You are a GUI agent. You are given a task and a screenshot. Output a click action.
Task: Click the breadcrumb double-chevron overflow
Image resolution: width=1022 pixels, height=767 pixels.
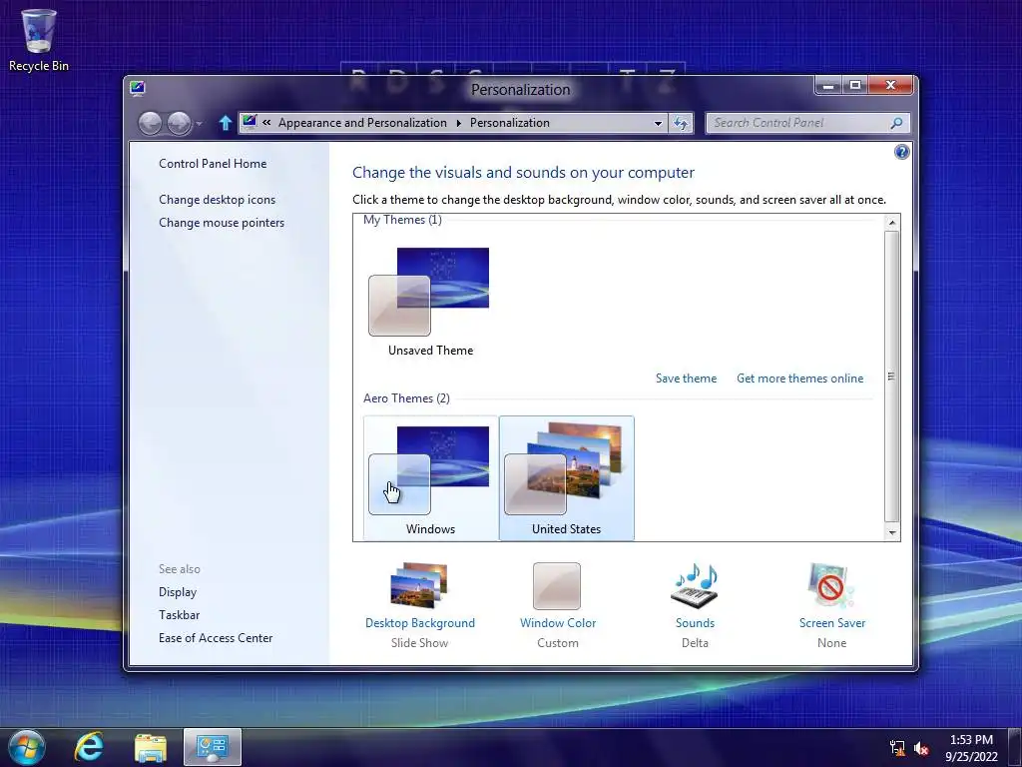pyautogui.click(x=266, y=122)
